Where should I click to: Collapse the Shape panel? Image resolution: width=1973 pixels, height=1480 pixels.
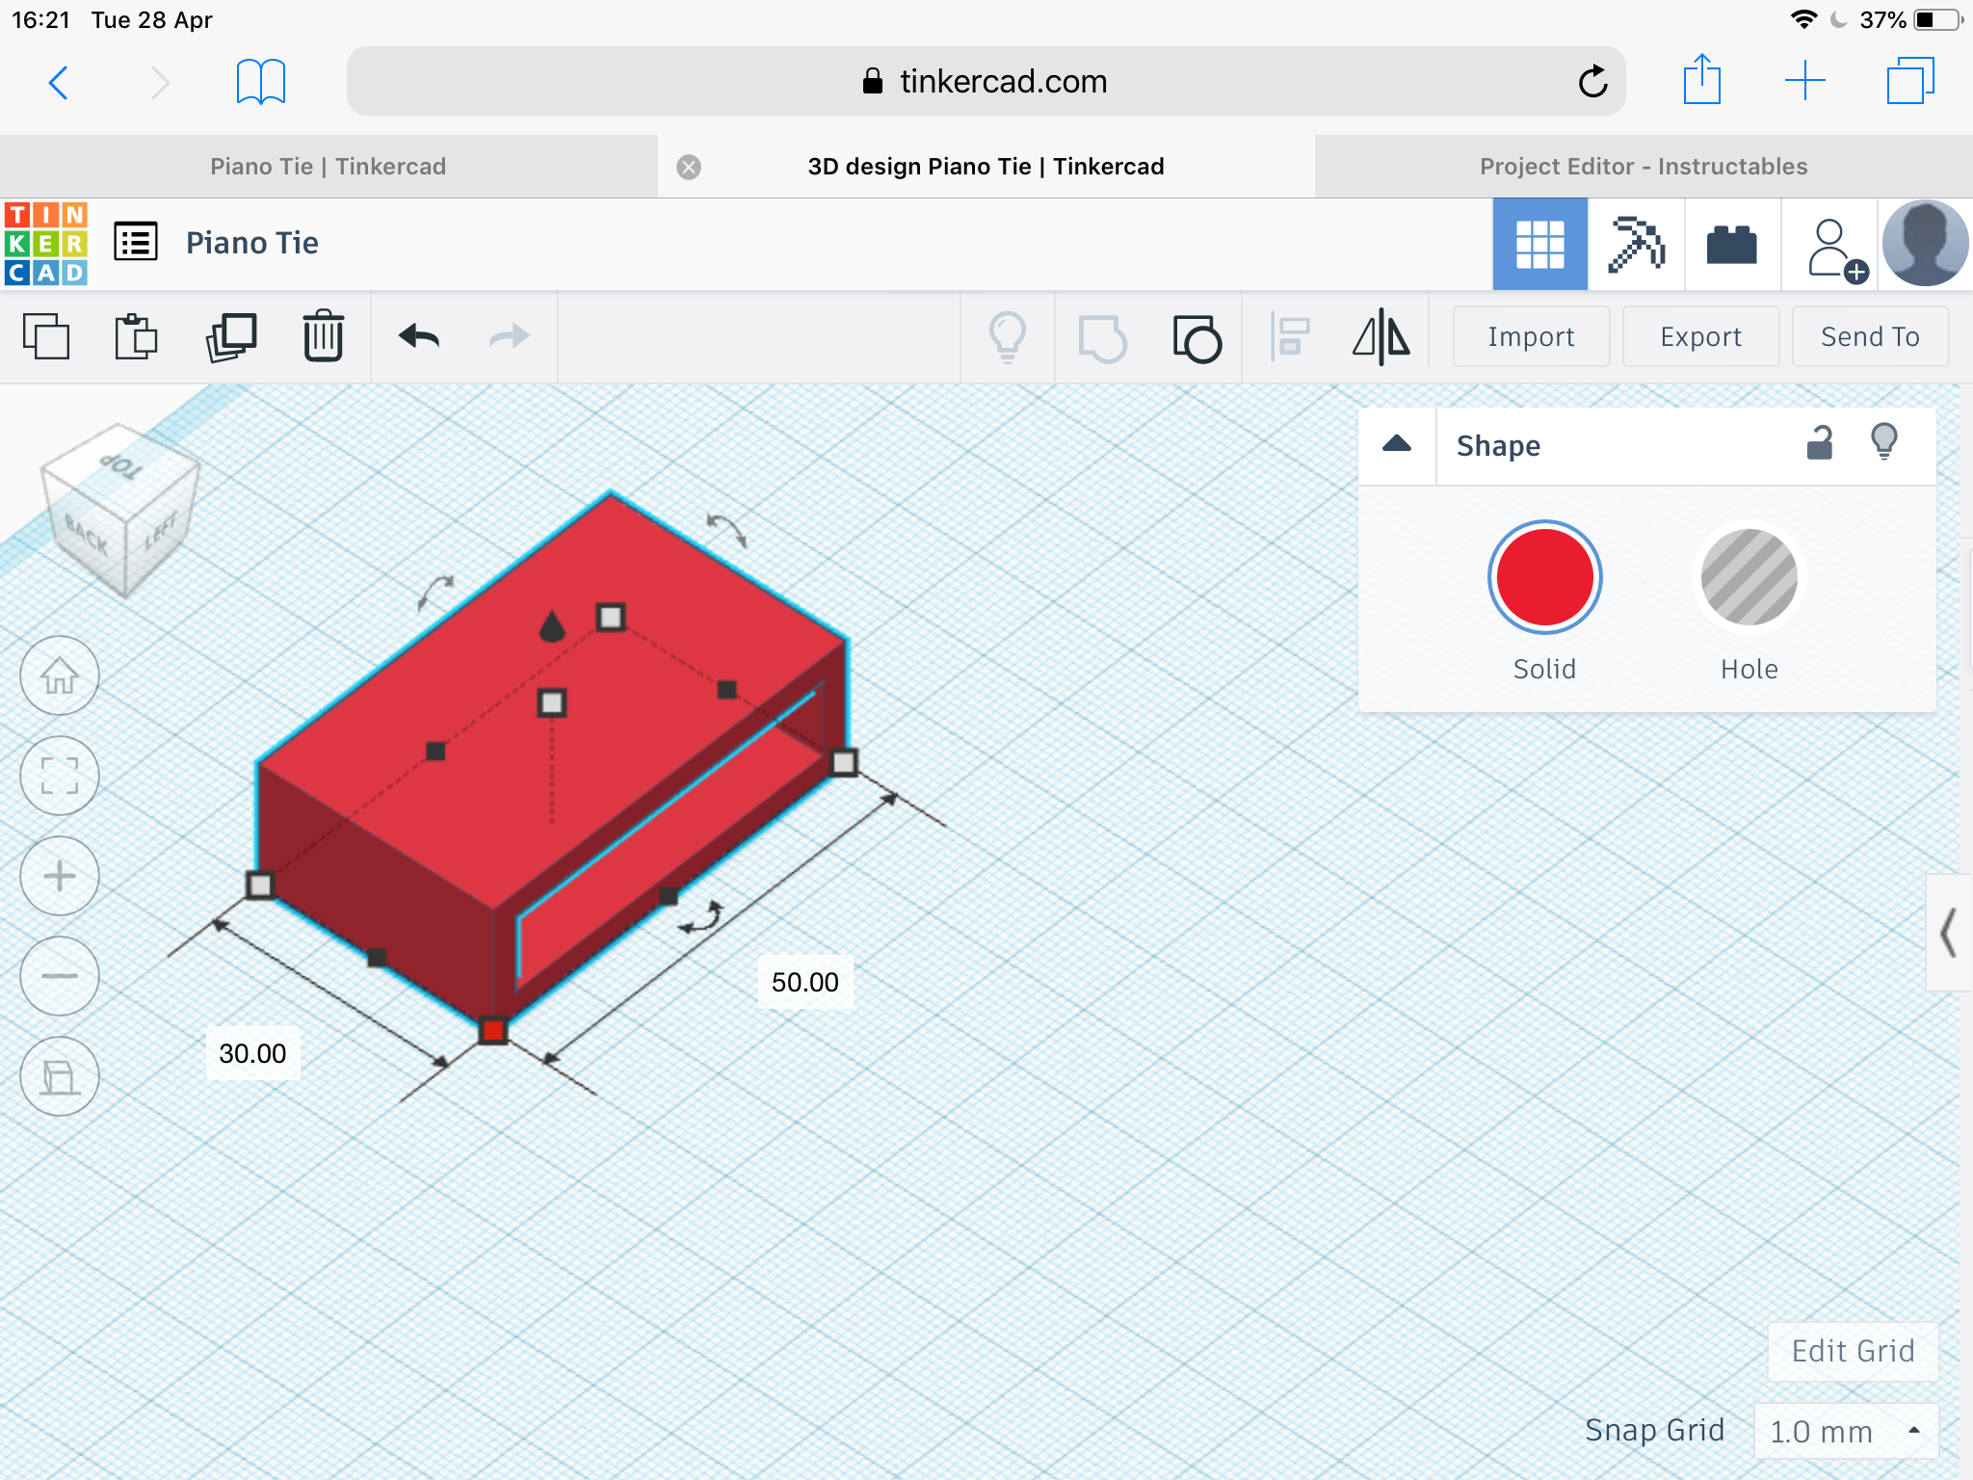click(x=1397, y=444)
